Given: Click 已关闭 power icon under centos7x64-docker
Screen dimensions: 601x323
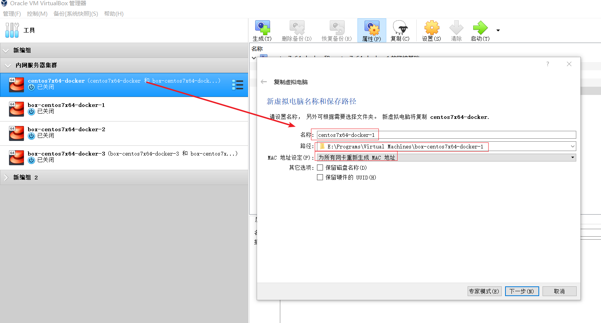Looking at the screenshot, I should (x=31, y=87).
